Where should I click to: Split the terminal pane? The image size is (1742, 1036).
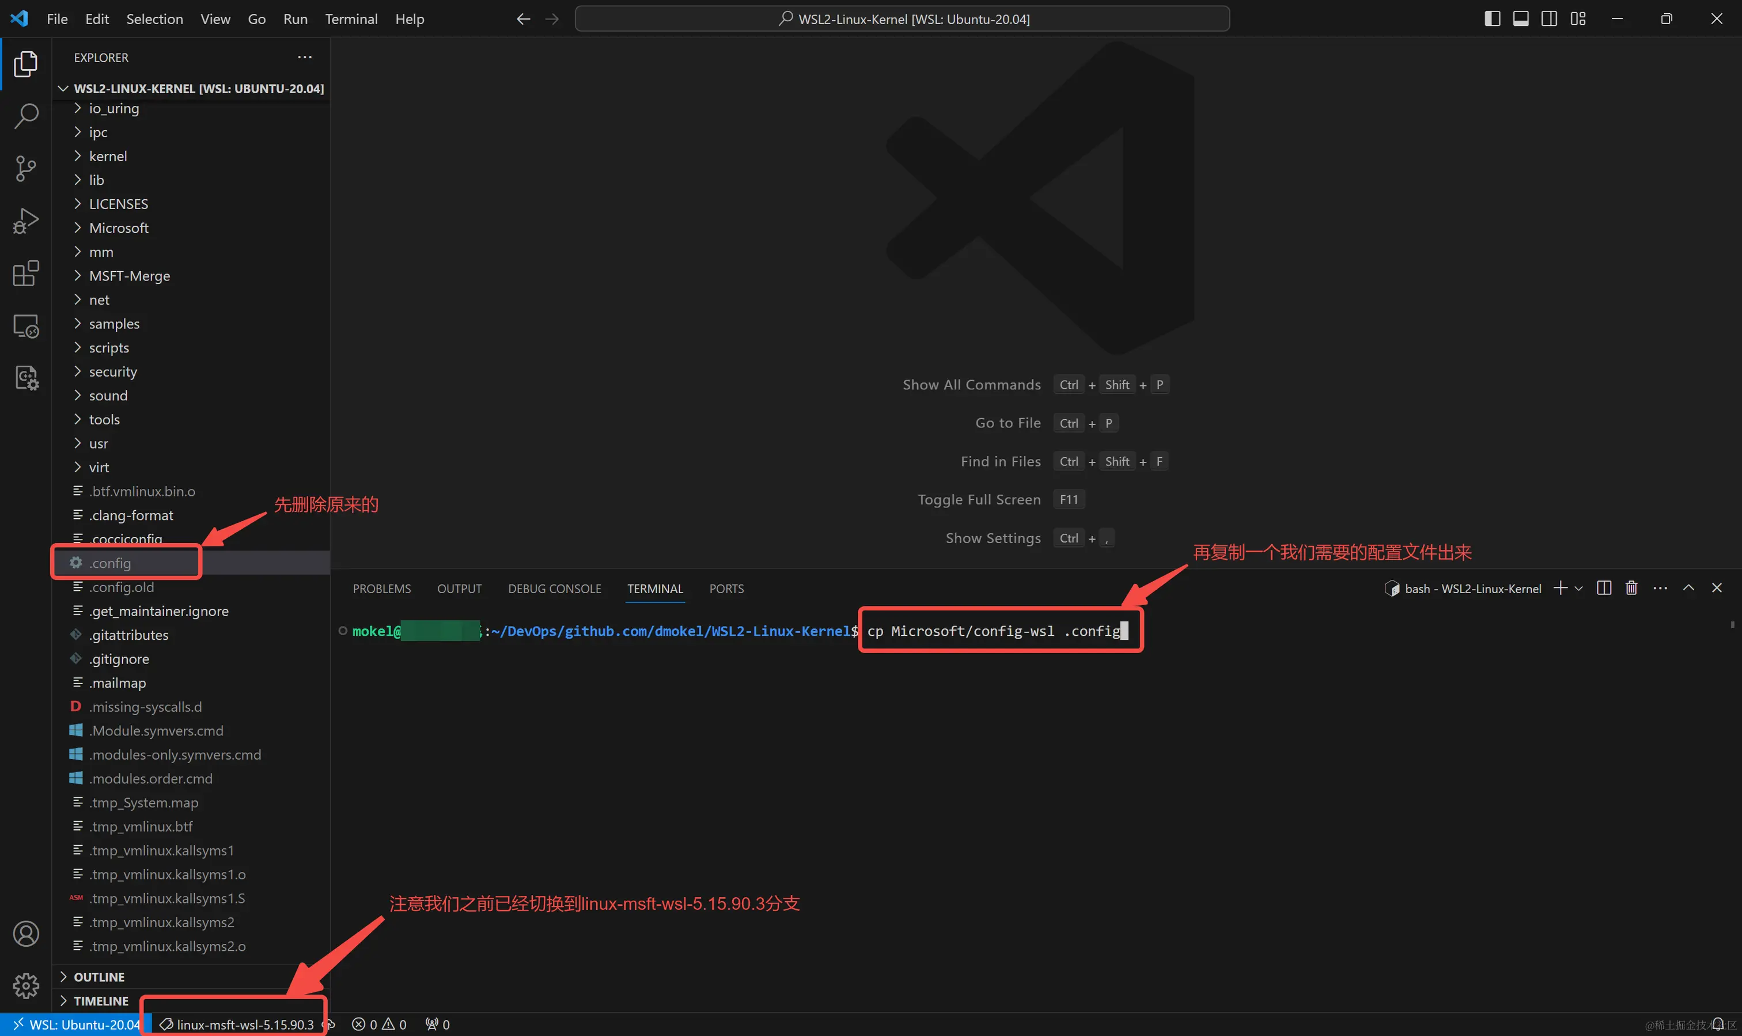point(1604,588)
